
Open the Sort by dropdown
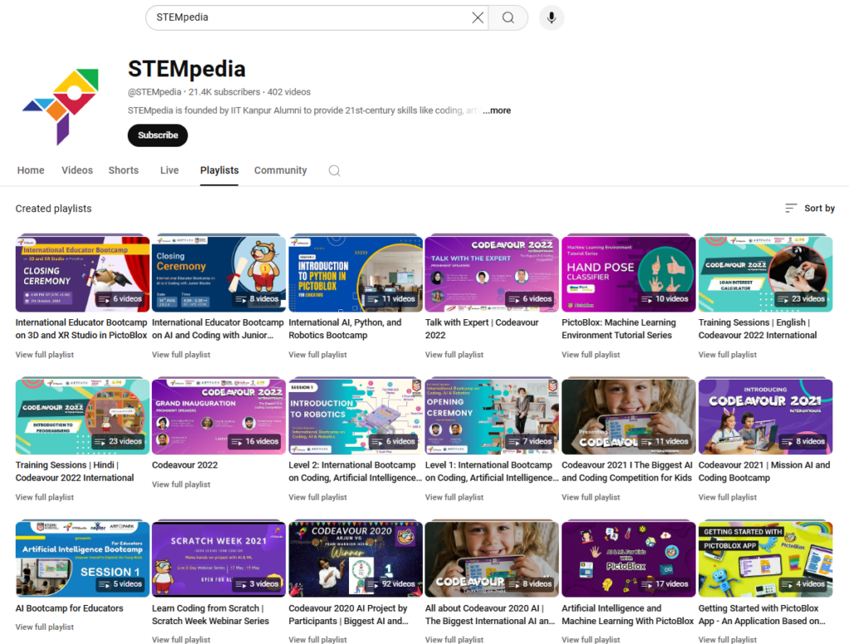coord(809,208)
